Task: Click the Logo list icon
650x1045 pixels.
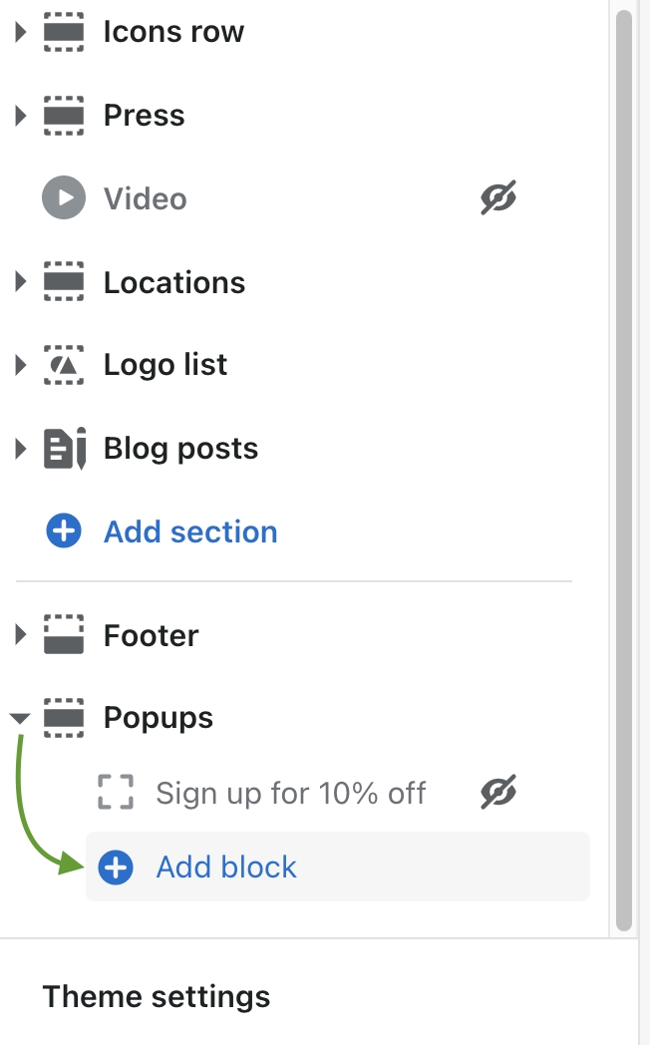Action: click(64, 365)
